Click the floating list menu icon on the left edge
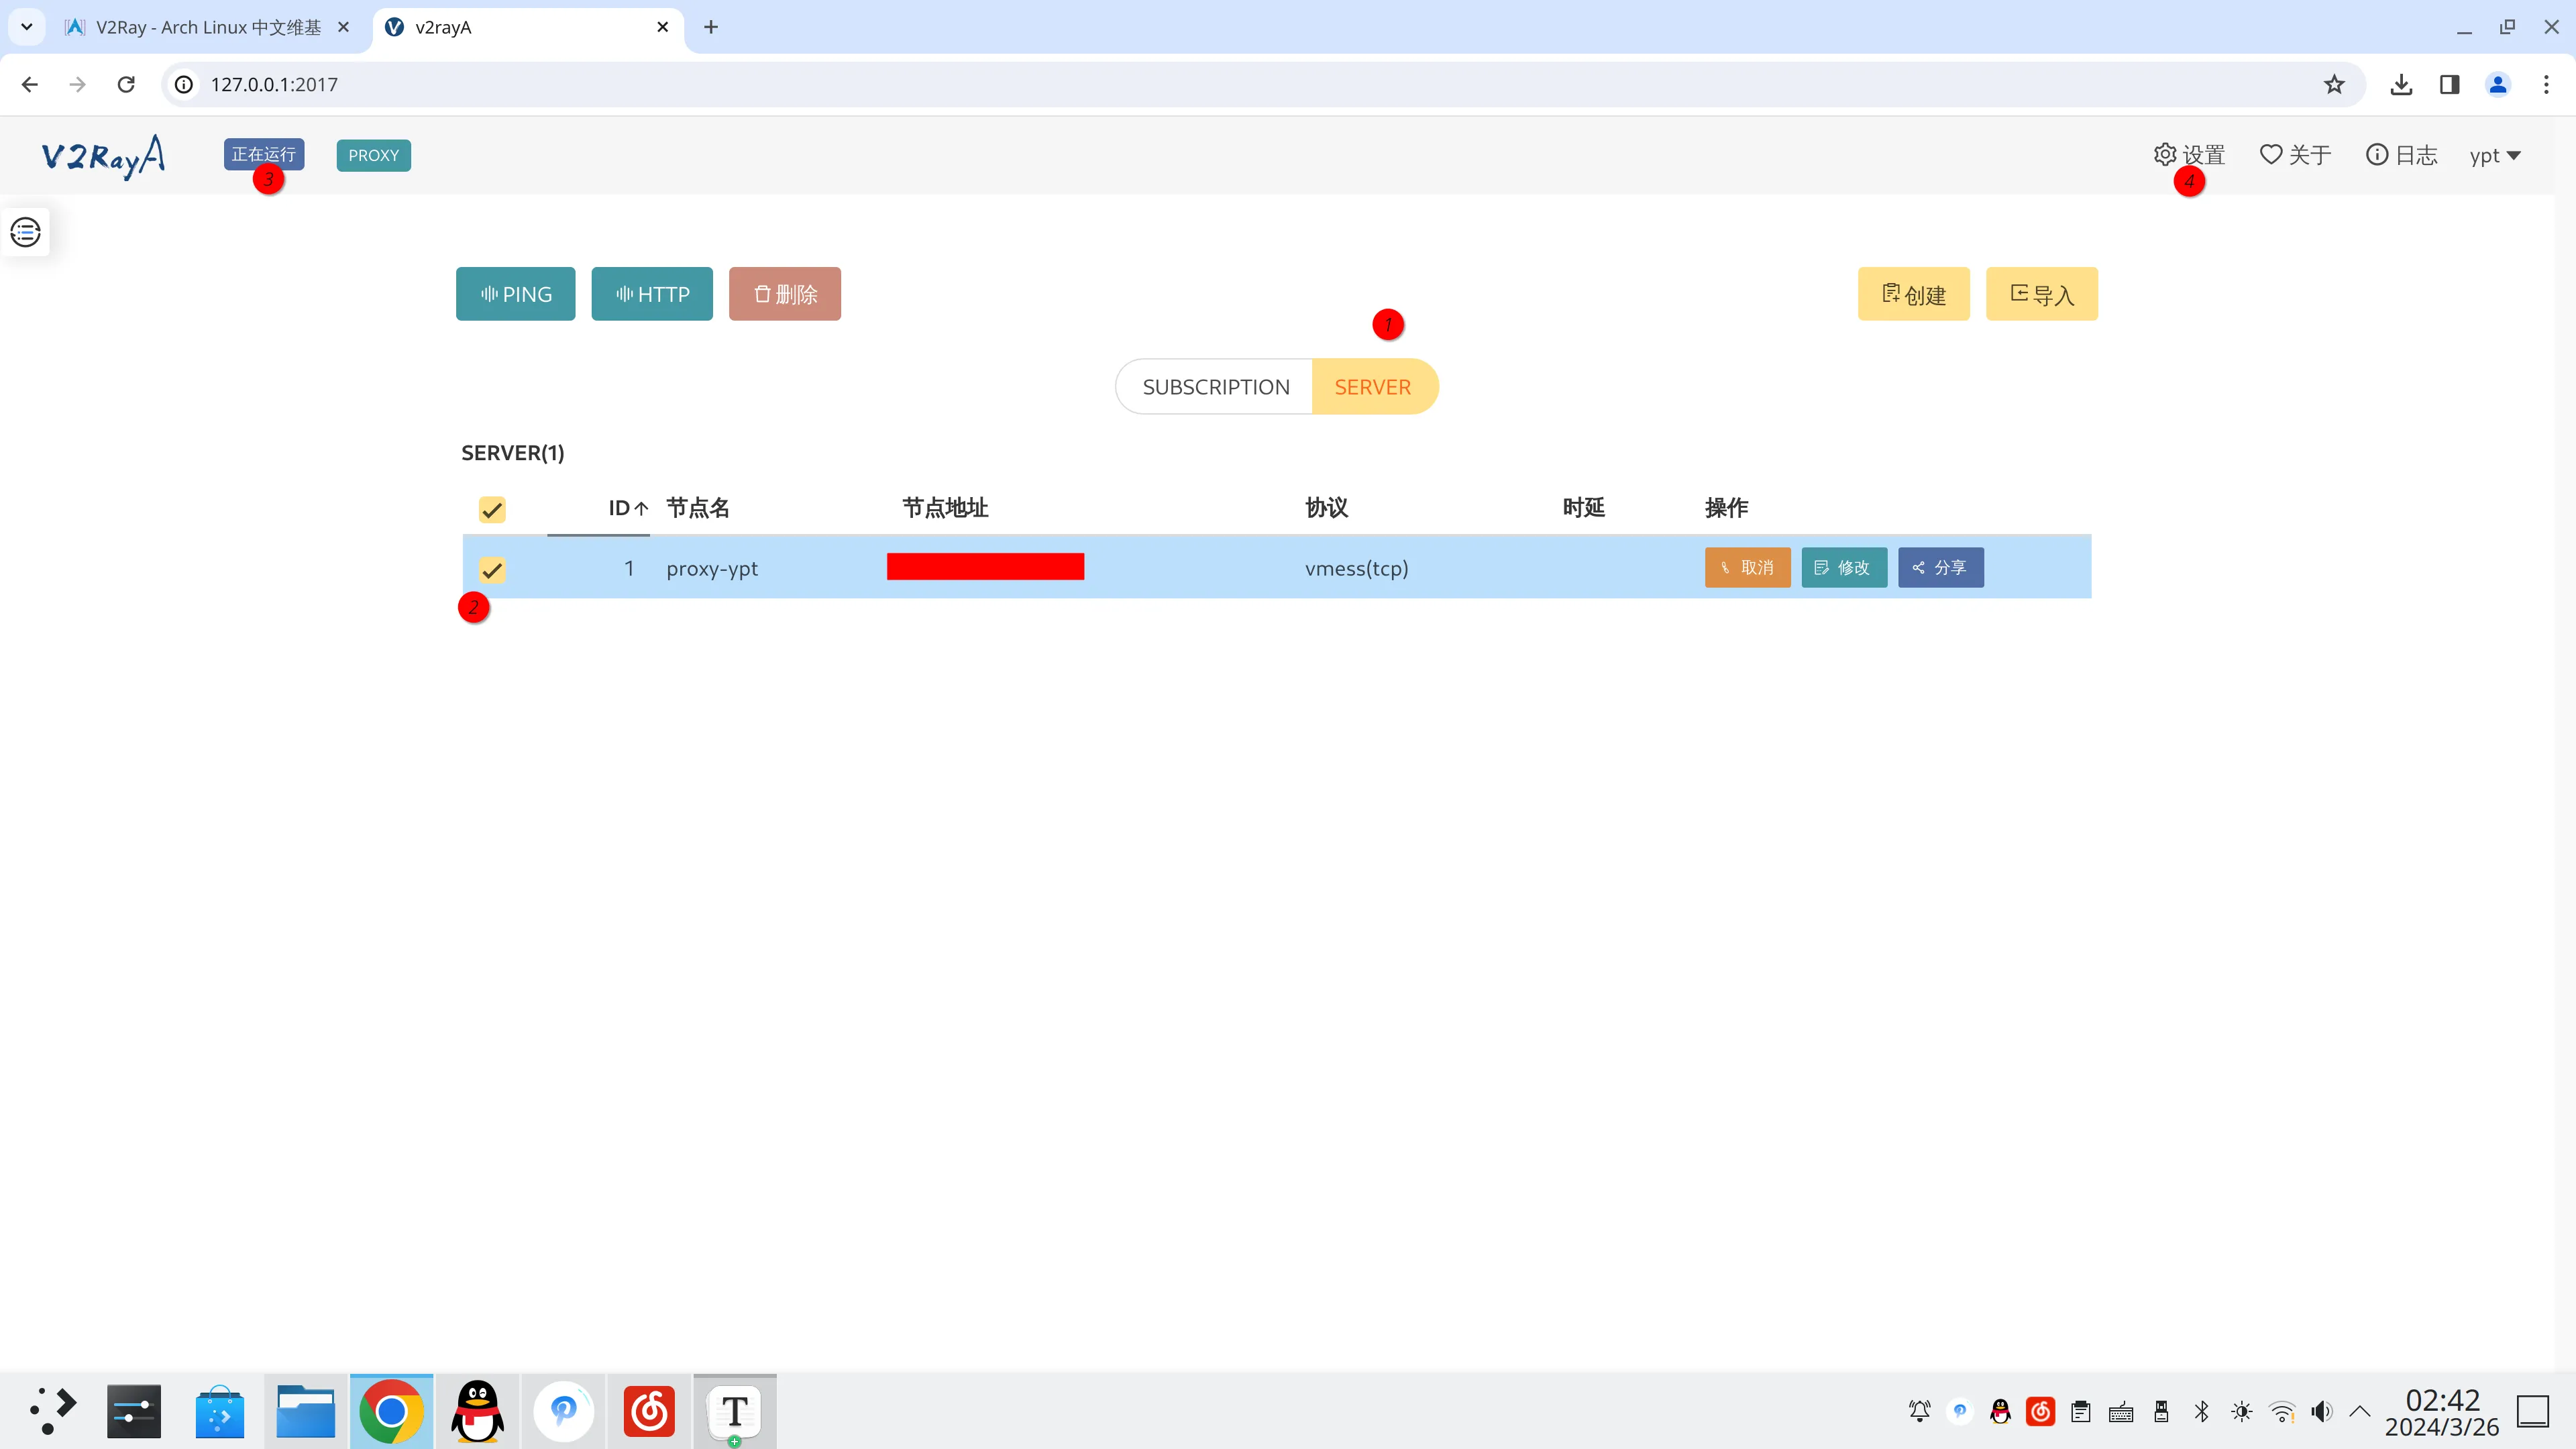Image resolution: width=2576 pixels, height=1449 pixels. [x=25, y=232]
